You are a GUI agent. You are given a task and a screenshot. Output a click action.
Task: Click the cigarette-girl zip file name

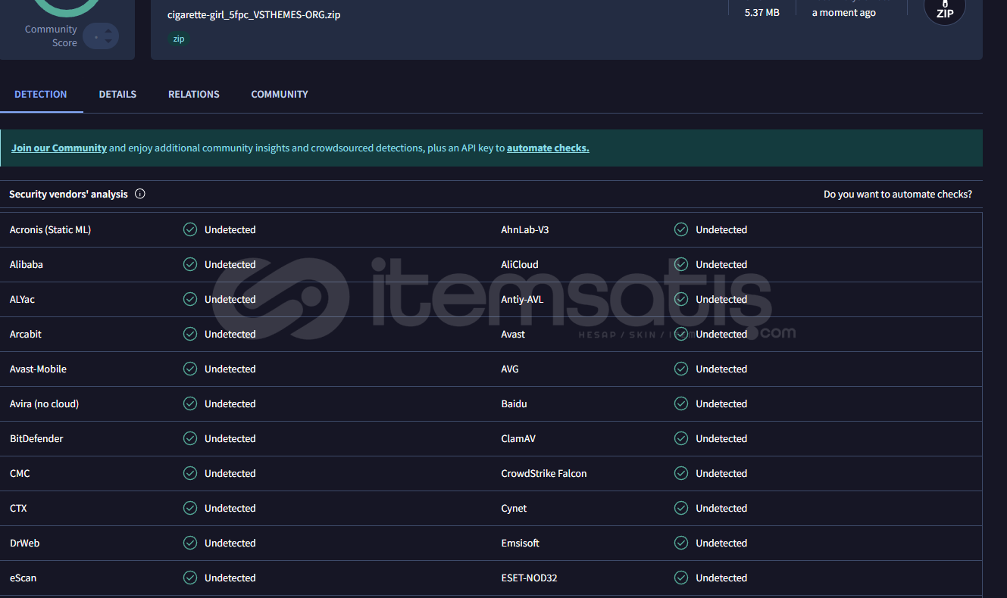tap(254, 14)
